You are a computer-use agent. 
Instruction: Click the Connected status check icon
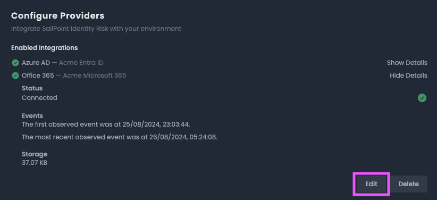[422, 98]
